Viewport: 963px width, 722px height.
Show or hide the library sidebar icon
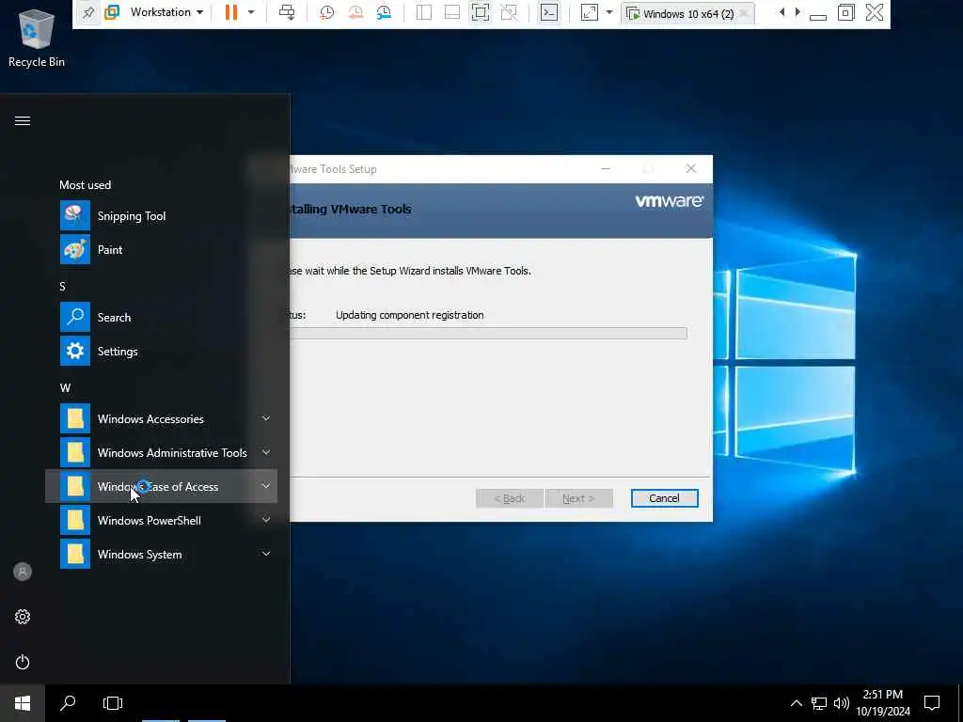(424, 12)
